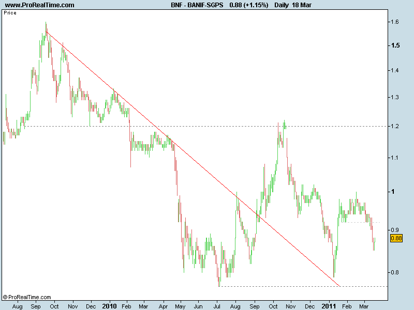Image resolution: width=414 pixels, height=310 pixels.
Task: Click the 1.1 price axis label
Action: pyautogui.click(x=395, y=158)
